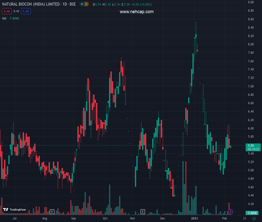Image resolution: width=262 pixels, height=222 pixels.
Task: Click the red 5.40 sell price button
Action: 6,11
